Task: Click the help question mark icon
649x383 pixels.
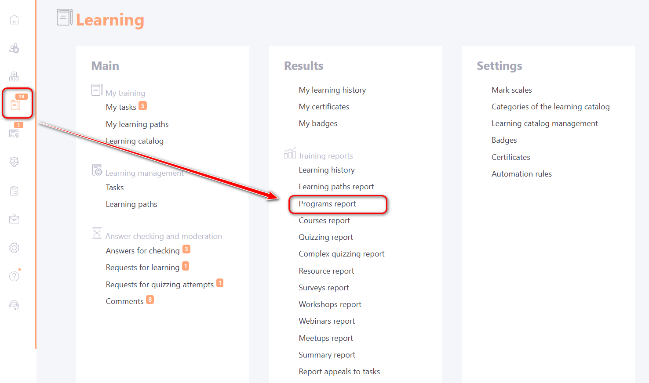Action: (x=14, y=276)
